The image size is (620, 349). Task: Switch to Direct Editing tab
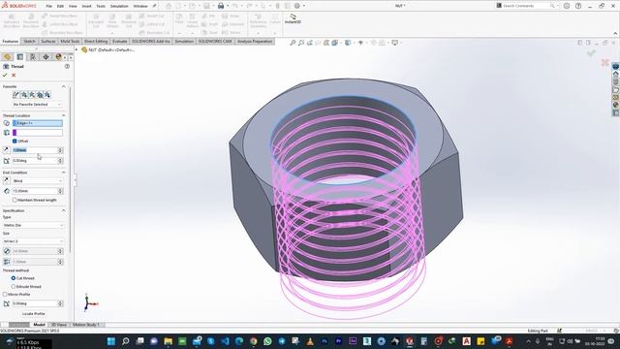[x=96, y=41]
